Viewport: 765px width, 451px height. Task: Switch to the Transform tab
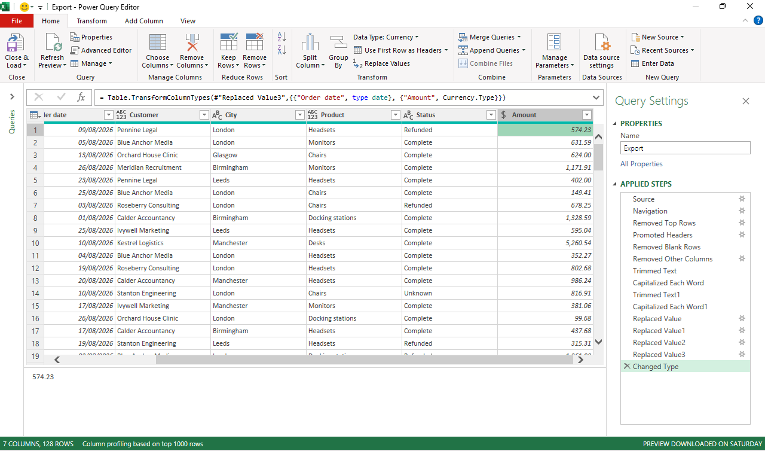pos(92,21)
